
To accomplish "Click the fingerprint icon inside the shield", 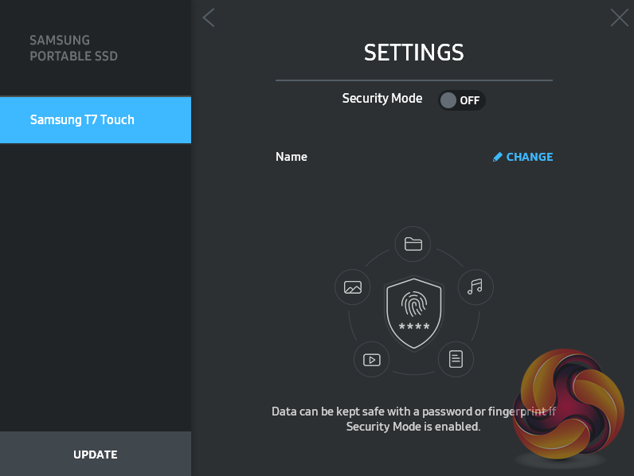I will pos(413,306).
